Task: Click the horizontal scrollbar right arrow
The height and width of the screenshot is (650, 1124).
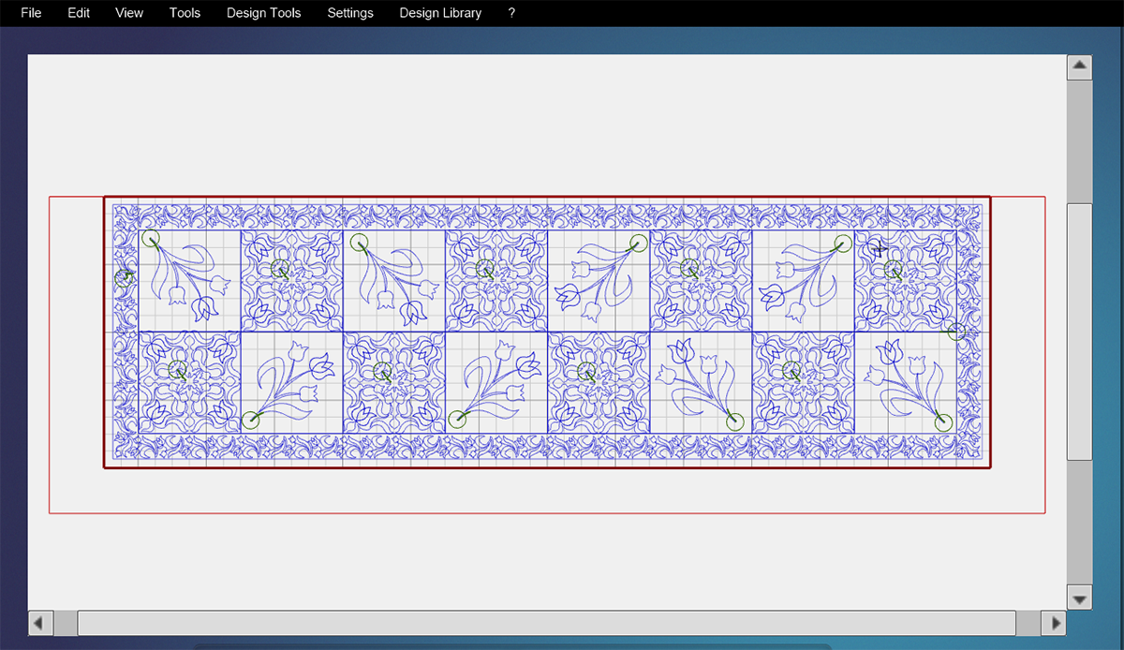Action: point(1055,622)
